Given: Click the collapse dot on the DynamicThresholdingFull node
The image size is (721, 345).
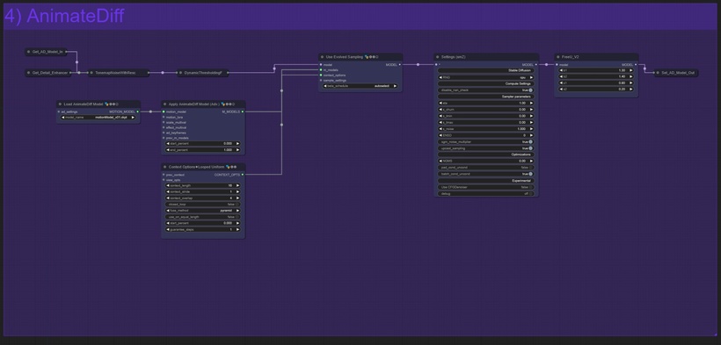Looking at the screenshot, I should (x=181, y=73).
